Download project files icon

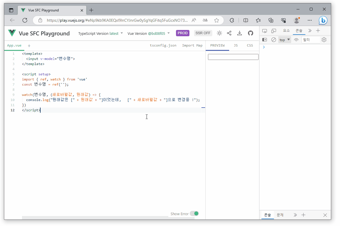[x=239, y=33]
